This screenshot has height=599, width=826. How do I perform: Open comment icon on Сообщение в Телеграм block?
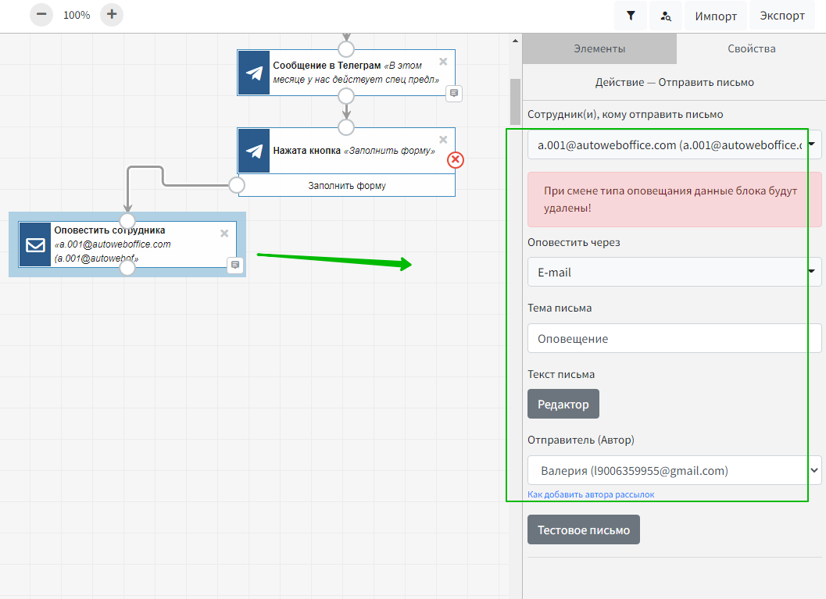[454, 94]
